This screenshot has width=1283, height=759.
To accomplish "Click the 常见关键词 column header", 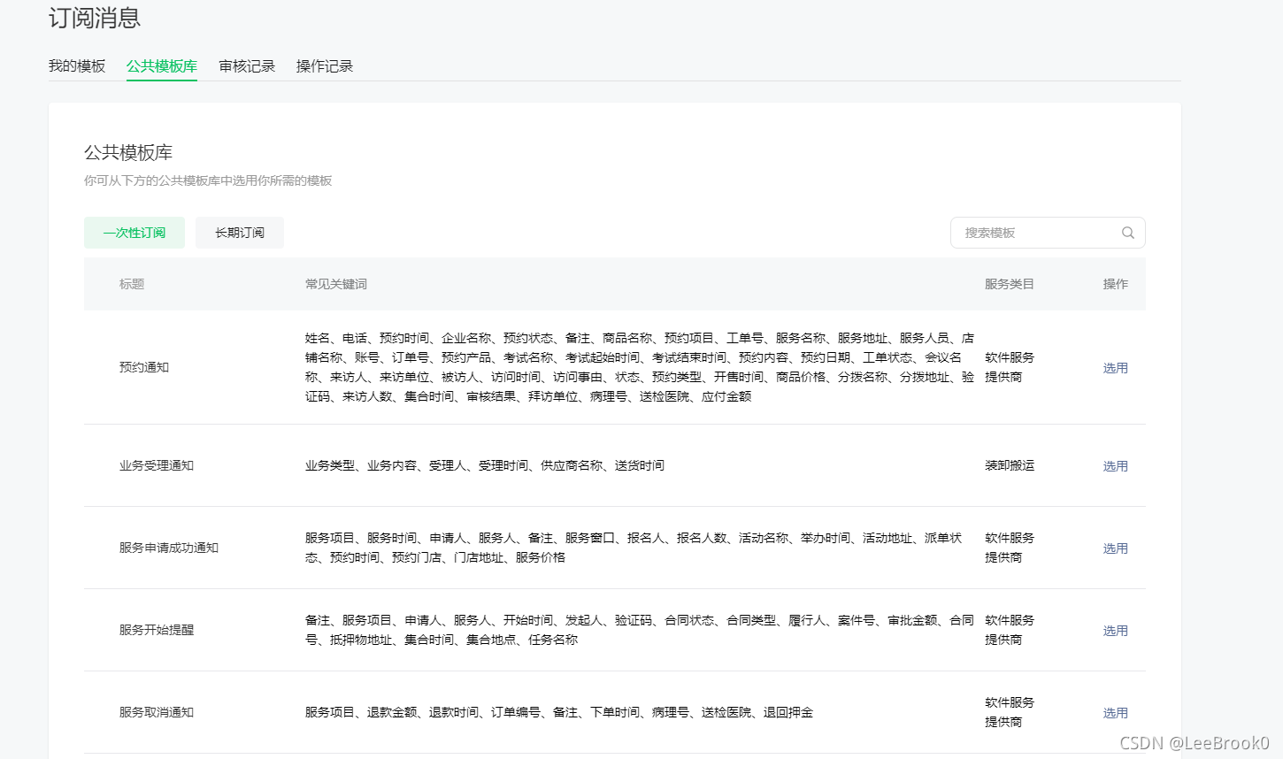I will click(x=336, y=284).
